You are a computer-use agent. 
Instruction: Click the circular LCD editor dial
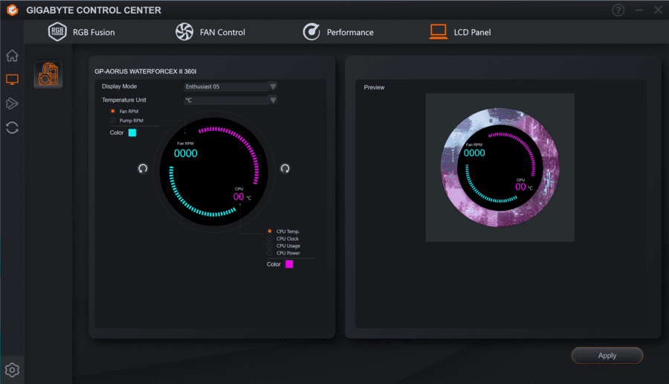coord(214,172)
